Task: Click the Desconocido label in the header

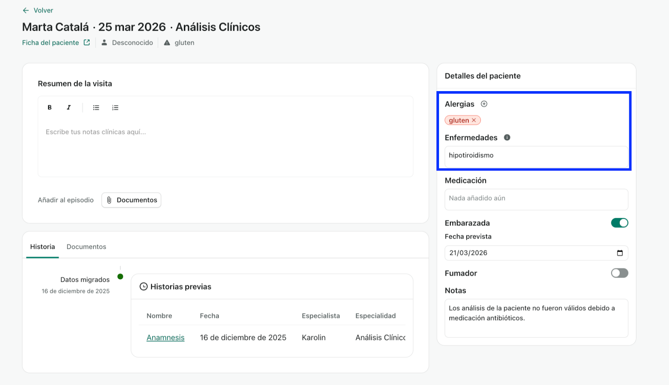Action: point(133,43)
